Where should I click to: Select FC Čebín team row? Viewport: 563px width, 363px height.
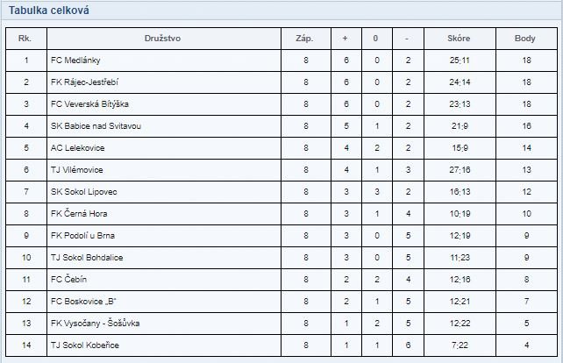point(281,280)
